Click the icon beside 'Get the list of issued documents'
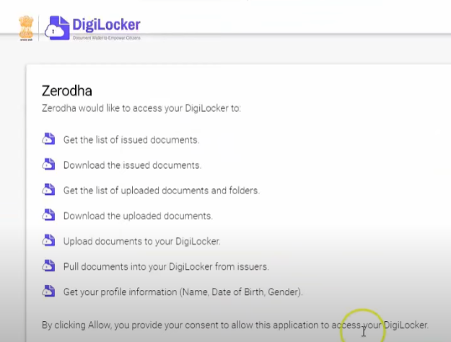Image resolution: width=451 pixels, height=342 pixels. point(48,139)
